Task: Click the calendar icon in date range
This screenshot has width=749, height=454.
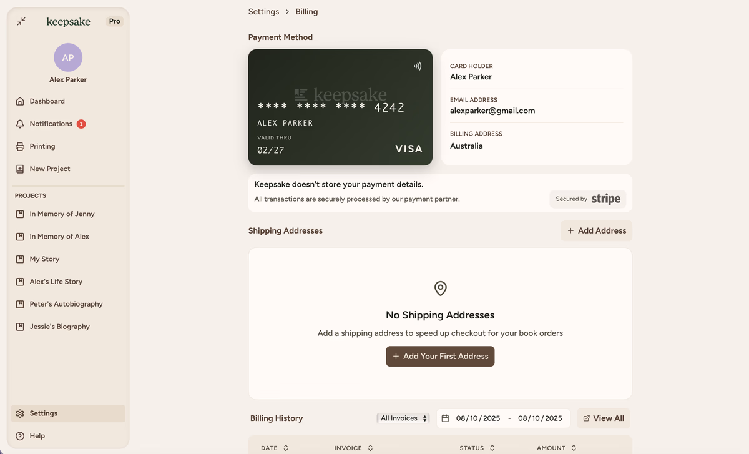Action: (x=445, y=418)
